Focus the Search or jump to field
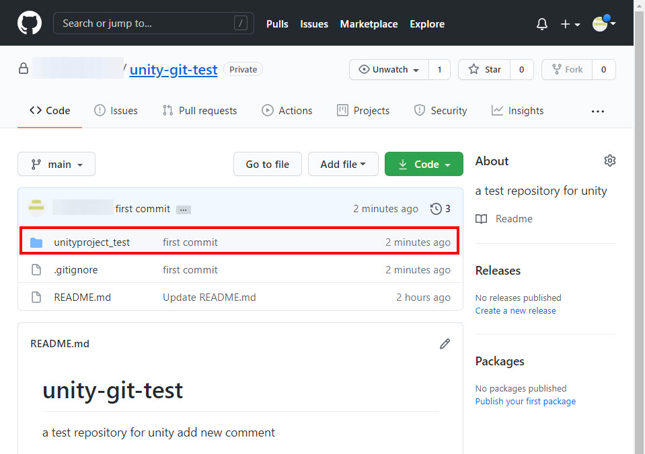Screen dimensions: 645x454 click(x=153, y=24)
